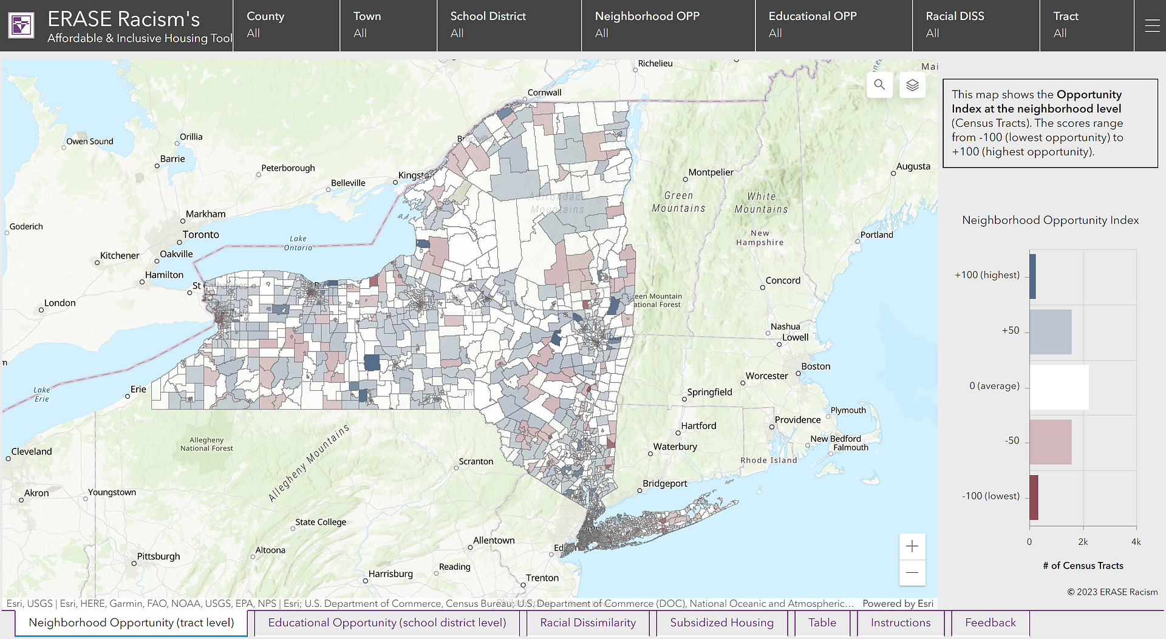Expand the School District filter

coord(509,25)
